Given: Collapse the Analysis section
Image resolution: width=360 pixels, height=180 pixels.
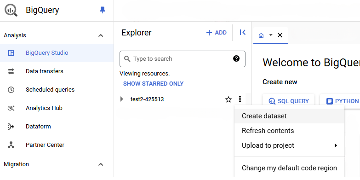Looking at the screenshot, I should 101,35.
